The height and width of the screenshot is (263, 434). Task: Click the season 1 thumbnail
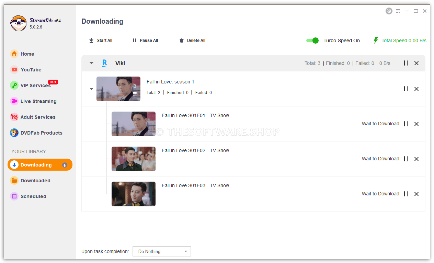point(118,89)
